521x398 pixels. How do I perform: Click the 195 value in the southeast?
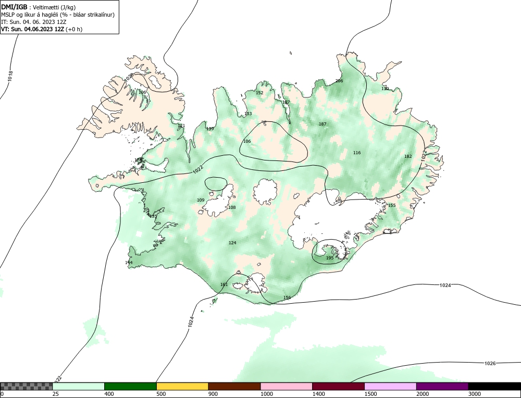pos(330,258)
